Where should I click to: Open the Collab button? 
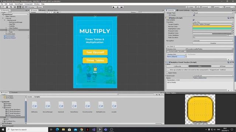click(190, 7)
